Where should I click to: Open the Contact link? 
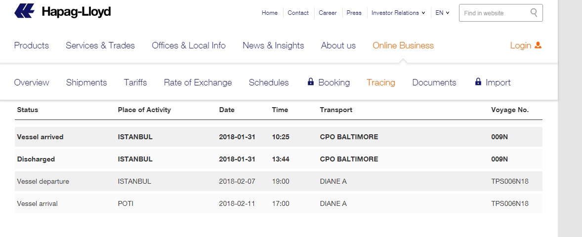[x=298, y=13]
